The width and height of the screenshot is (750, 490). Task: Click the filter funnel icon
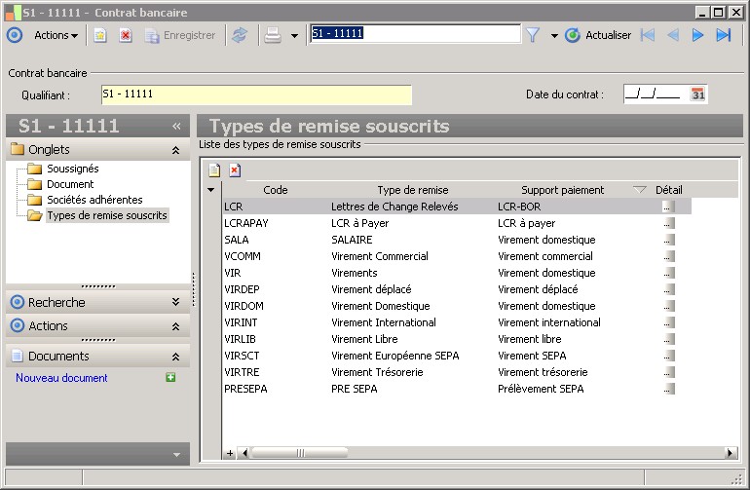(x=533, y=35)
